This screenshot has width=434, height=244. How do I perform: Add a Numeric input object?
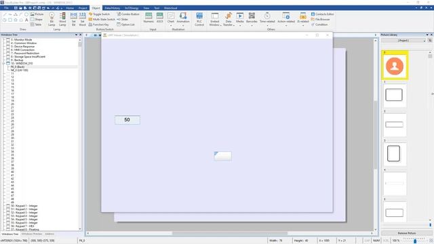pos(149,18)
